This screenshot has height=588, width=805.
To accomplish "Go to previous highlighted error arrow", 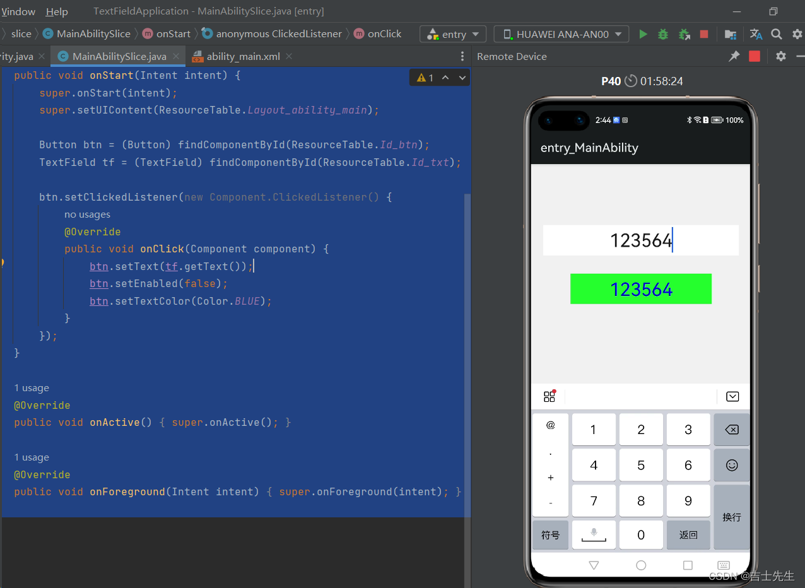I will click(445, 78).
